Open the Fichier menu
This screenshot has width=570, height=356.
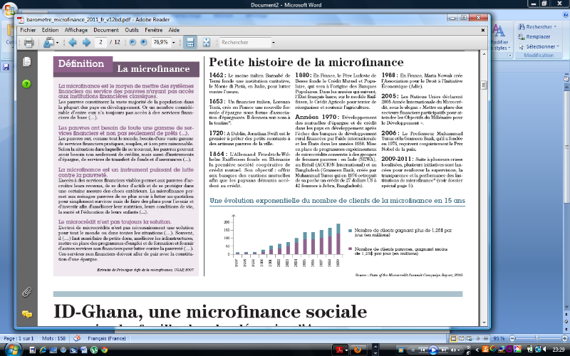(28, 30)
